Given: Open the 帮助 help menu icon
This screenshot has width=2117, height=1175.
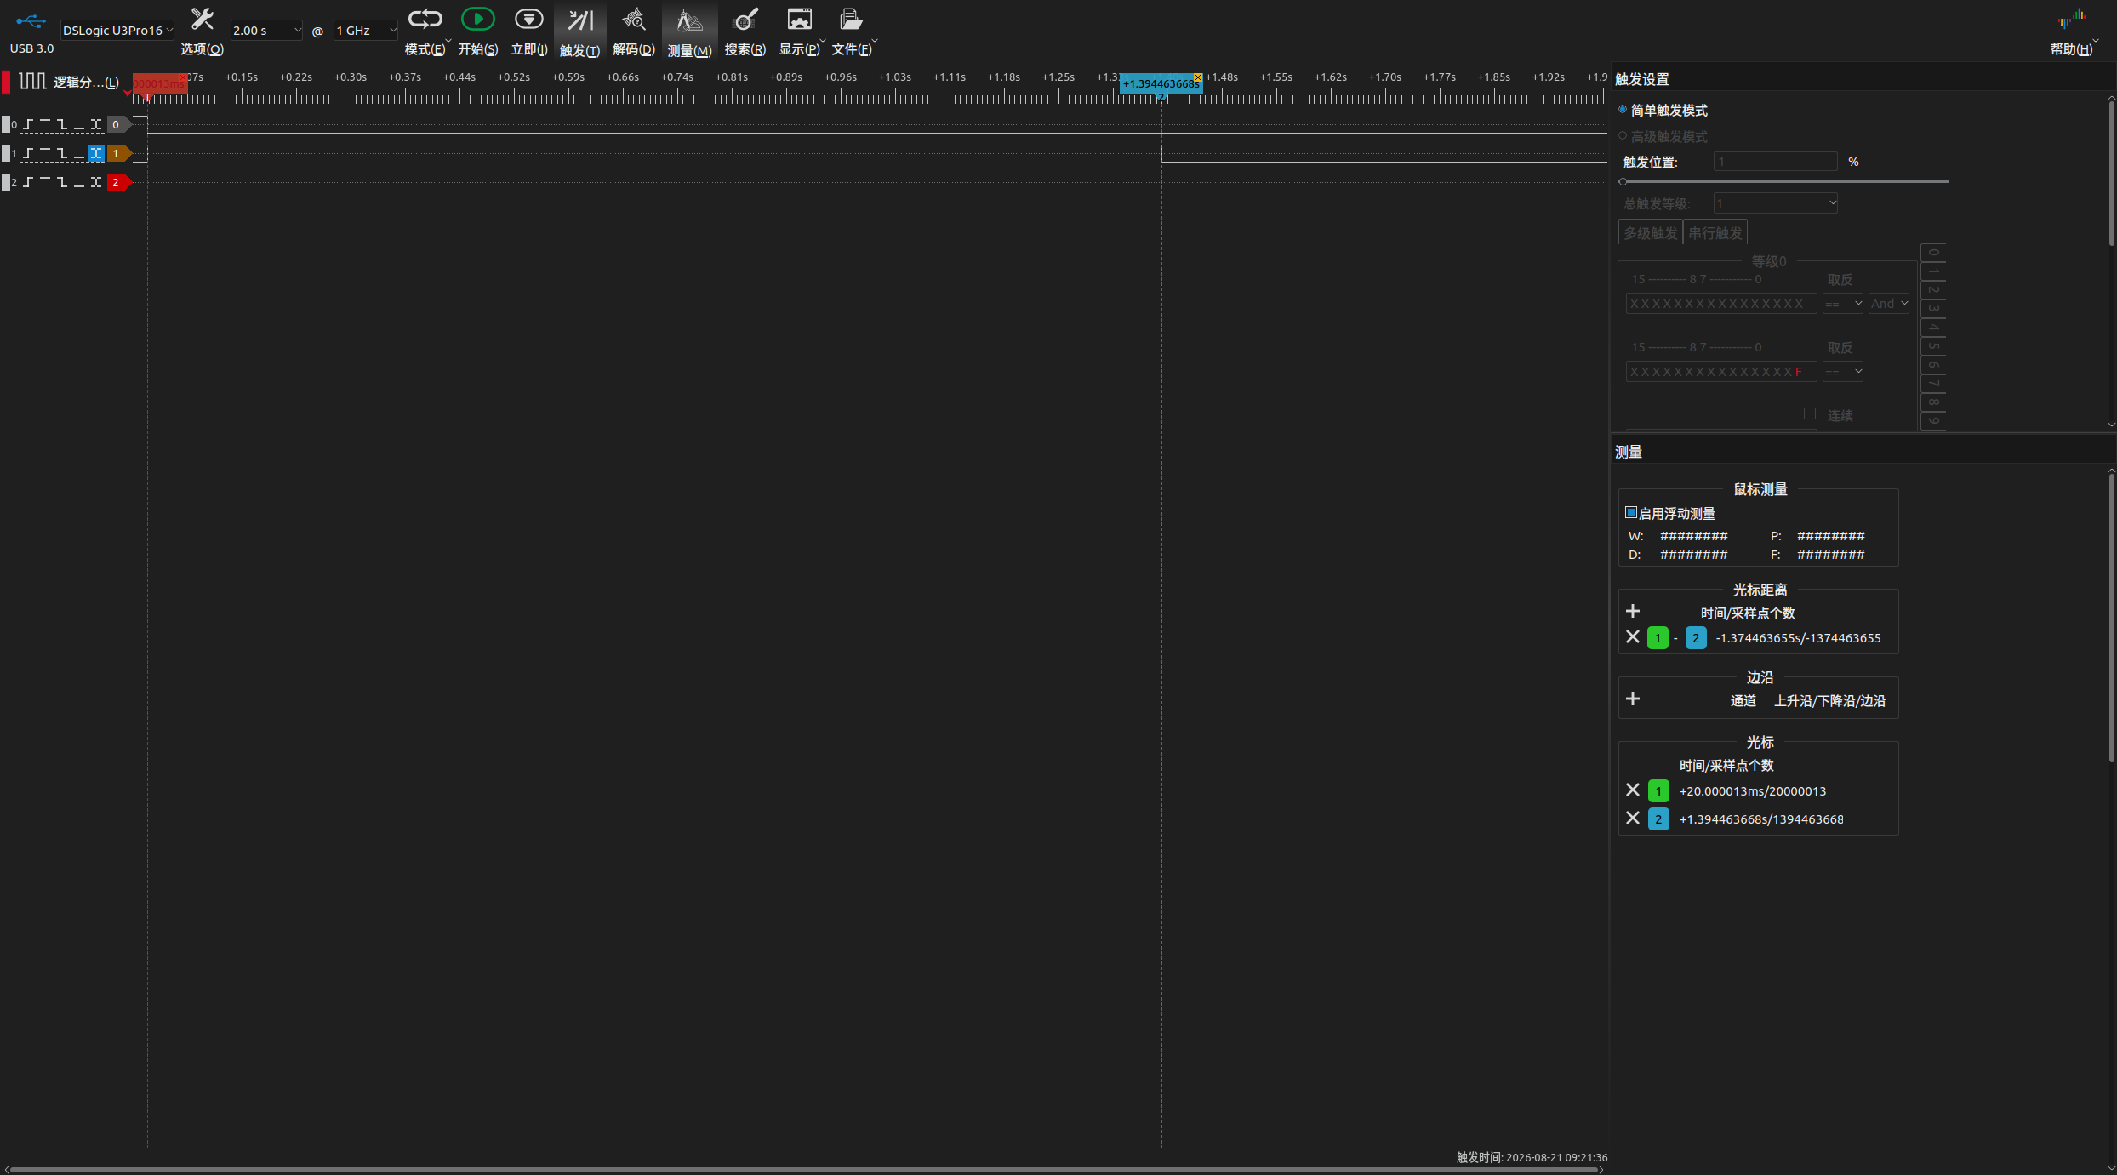Looking at the screenshot, I should tap(2072, 19).
